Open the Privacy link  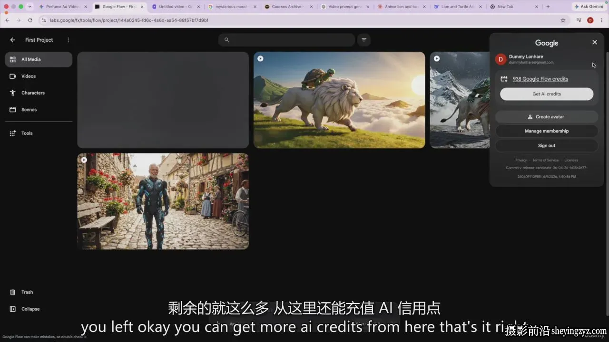point(521,160)
